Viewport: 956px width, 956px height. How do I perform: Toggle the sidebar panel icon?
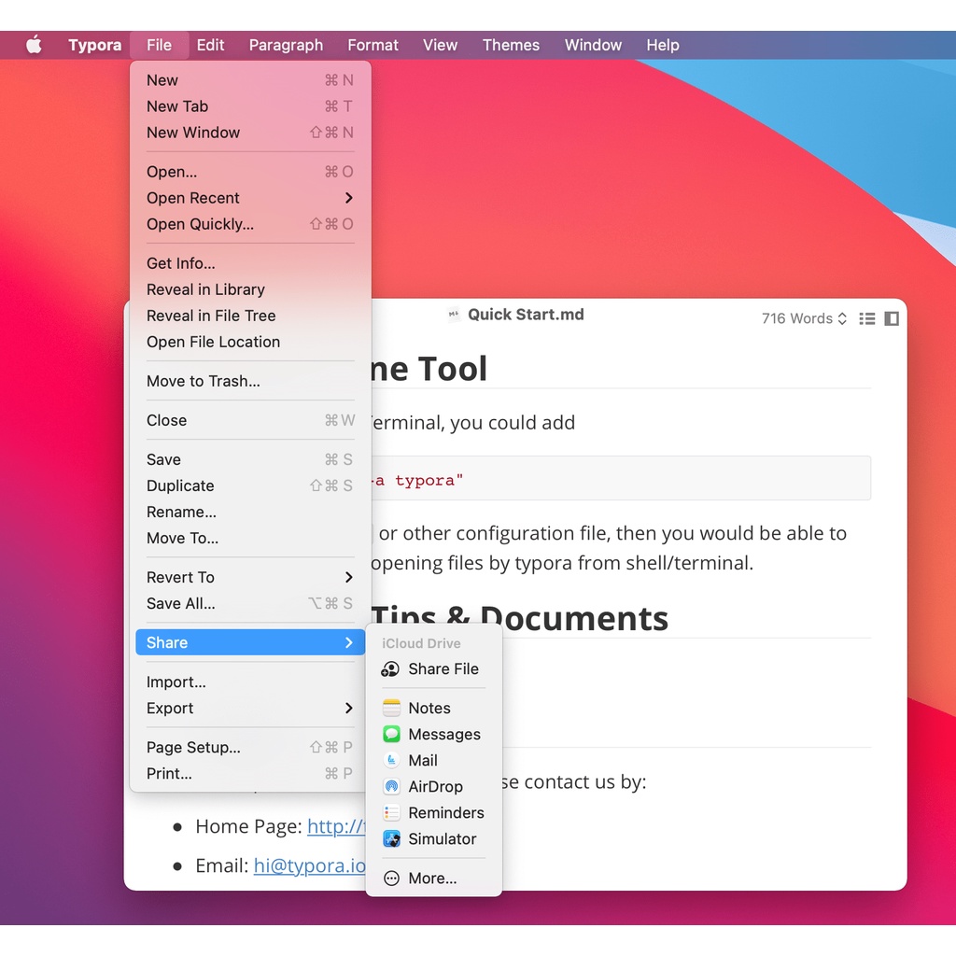892,318
